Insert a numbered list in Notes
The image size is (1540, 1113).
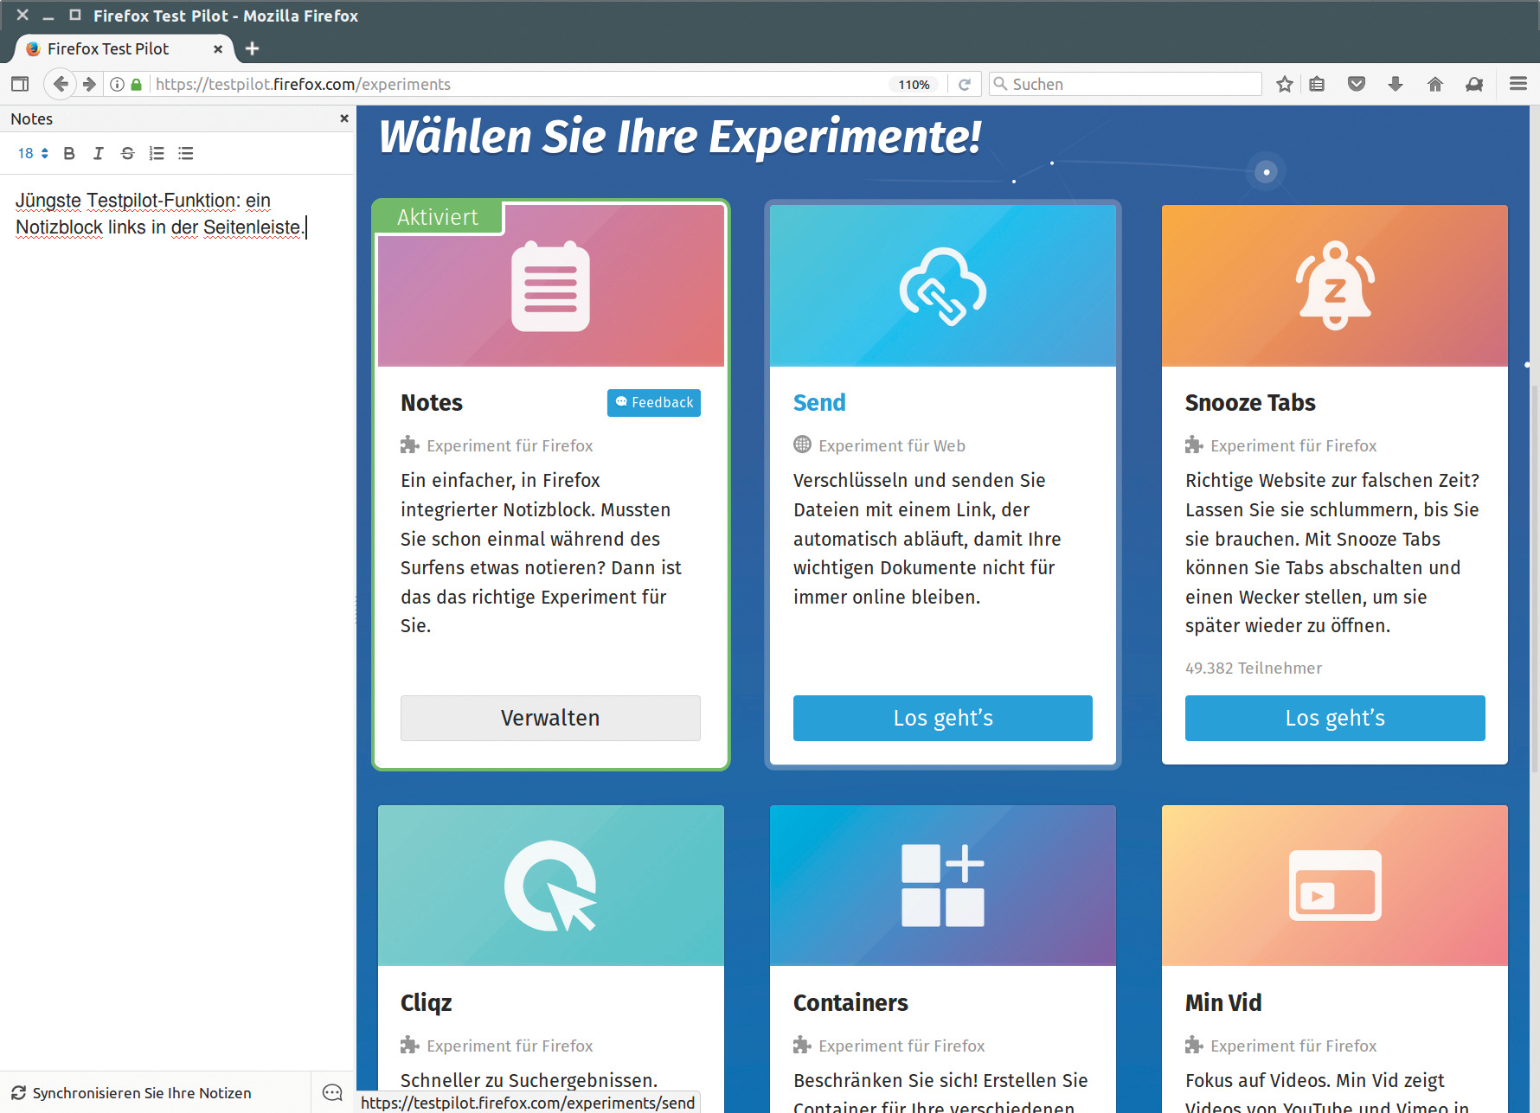[157, 153]
